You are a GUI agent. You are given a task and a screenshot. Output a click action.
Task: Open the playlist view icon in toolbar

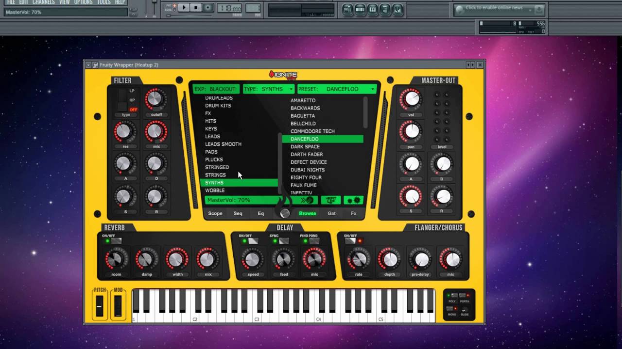pos(347,9)
